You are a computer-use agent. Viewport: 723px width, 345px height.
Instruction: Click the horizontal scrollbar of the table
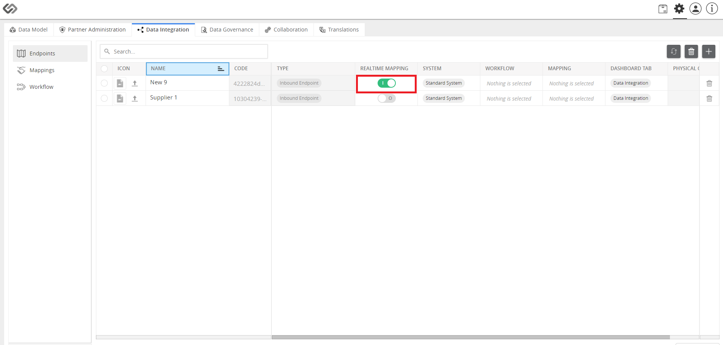(470, 337)
